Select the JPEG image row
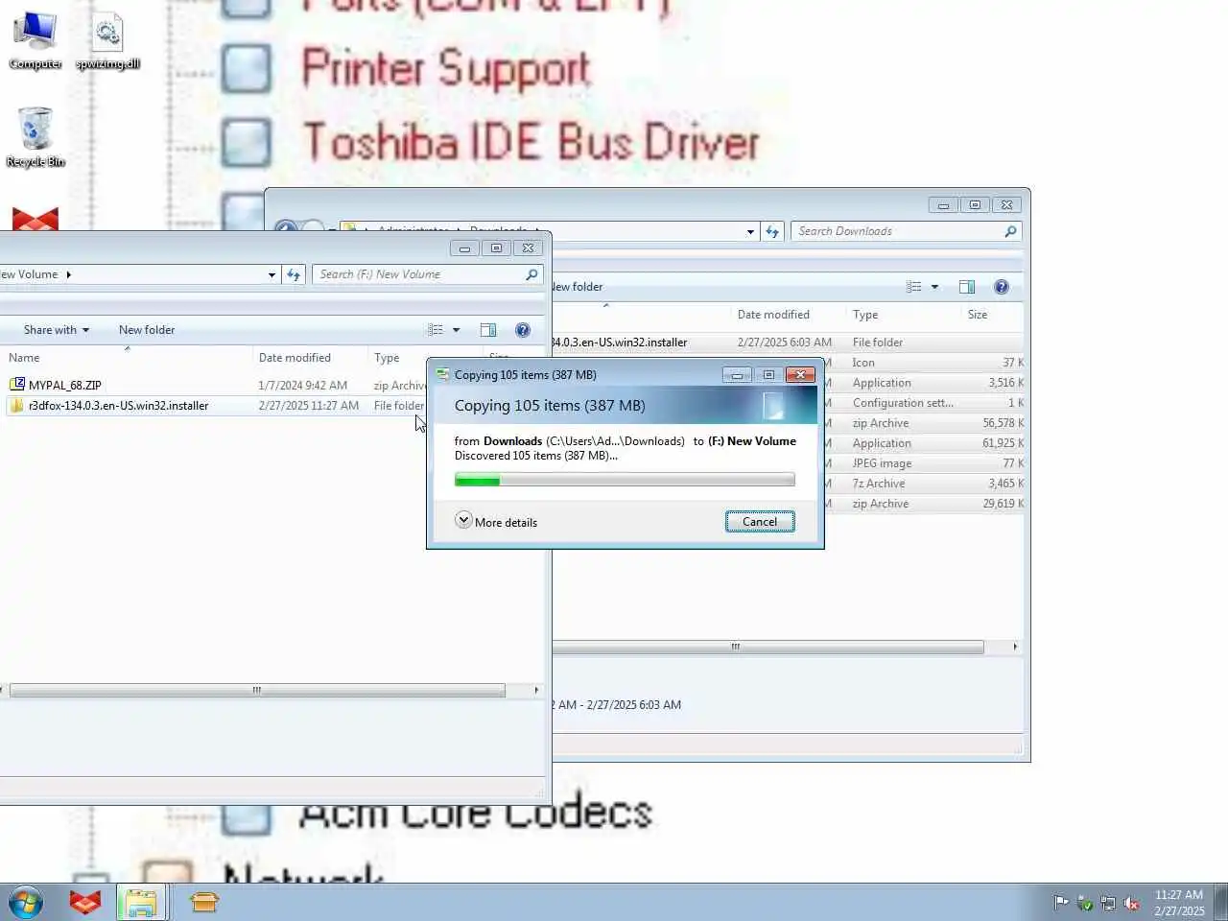Viewport: 1228px width, 921px height. coord(924,463)
